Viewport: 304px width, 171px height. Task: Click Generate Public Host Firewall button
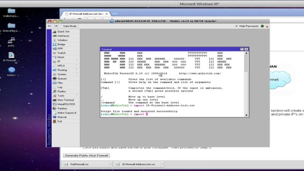point(87,155)
